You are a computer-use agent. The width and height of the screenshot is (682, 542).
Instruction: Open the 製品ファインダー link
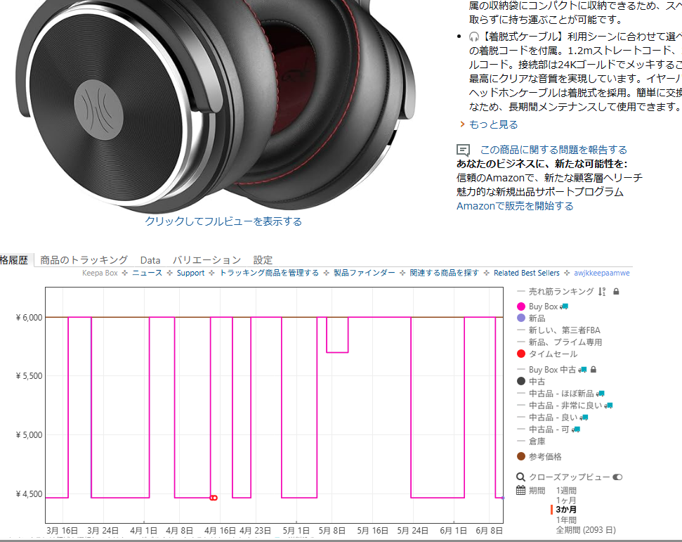(x=365, y=273)
